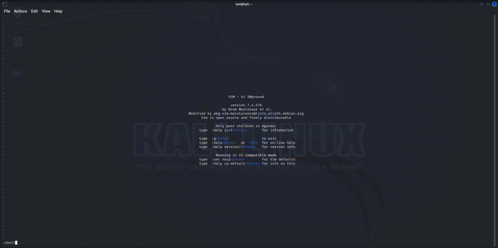Open the Edit menu
Screen dimensions: 498x248
[x=35, y=11]
